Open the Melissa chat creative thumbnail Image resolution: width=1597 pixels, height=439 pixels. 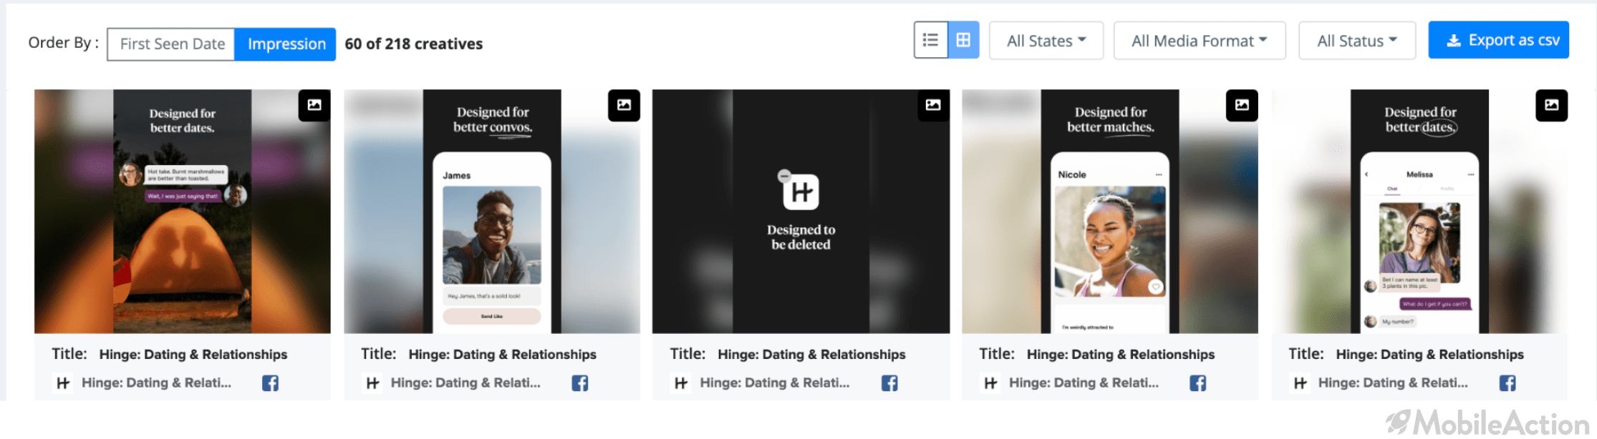point(1419,212)
